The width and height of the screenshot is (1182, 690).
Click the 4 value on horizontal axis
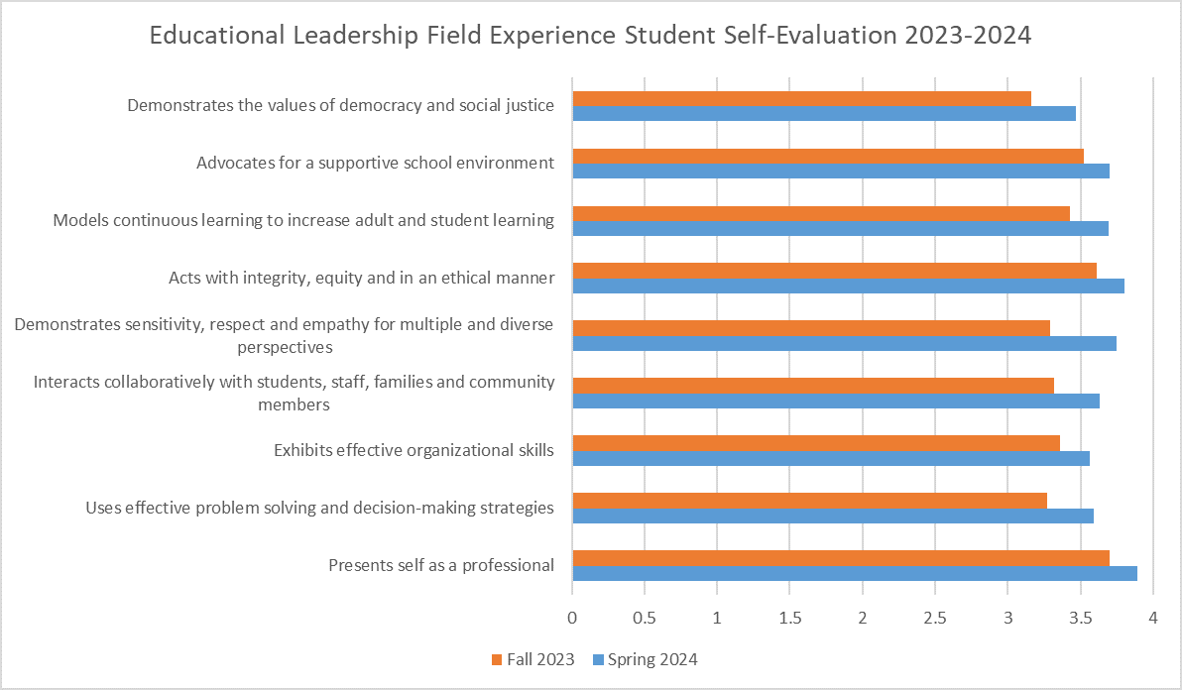1153,619
